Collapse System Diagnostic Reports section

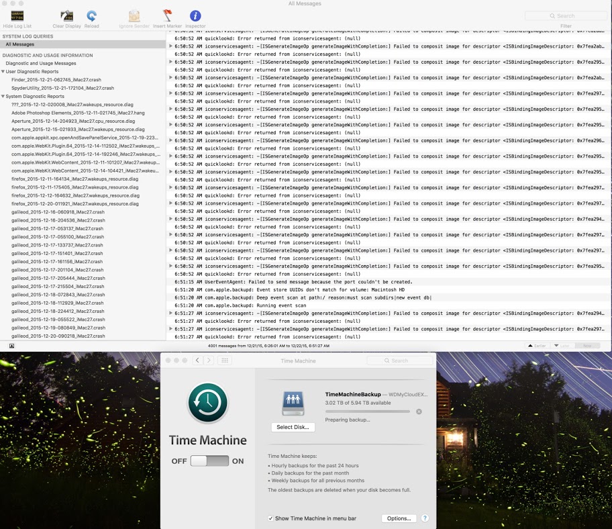[x=3, y=96]
